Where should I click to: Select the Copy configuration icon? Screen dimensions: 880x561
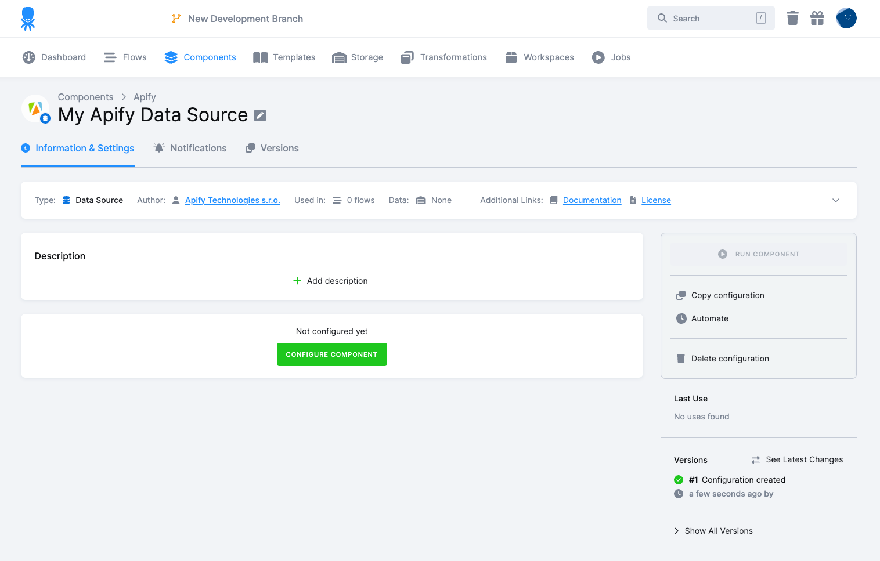tap(680, 295)
